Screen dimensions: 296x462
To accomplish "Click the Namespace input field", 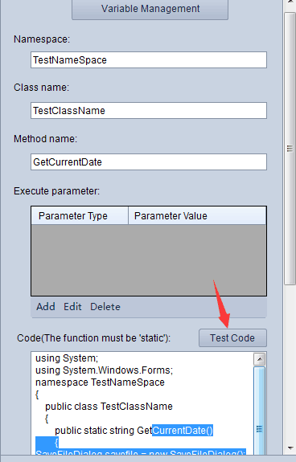I will pyautogui.click(x=149, y=59).
